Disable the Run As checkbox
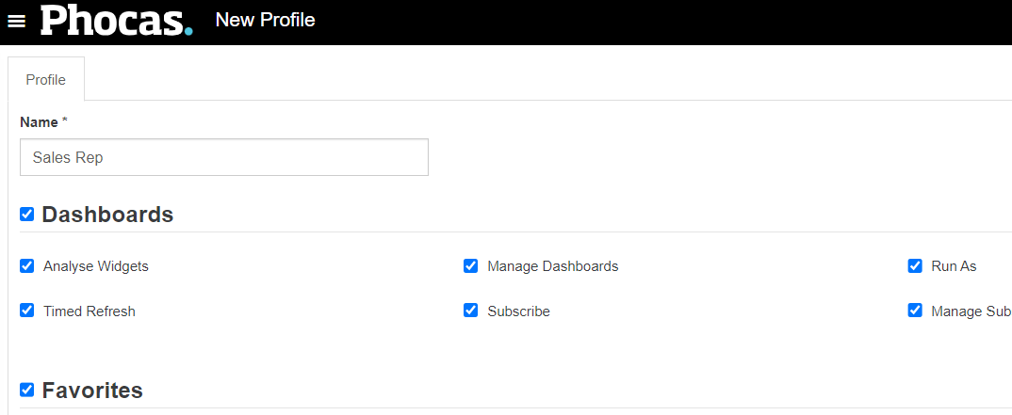1012x415 pixels. (x=915, y=265)
